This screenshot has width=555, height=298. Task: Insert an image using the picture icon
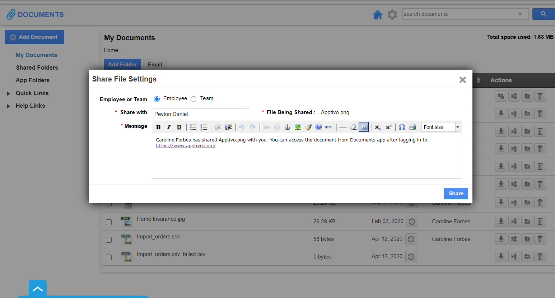tap(298, 127)
